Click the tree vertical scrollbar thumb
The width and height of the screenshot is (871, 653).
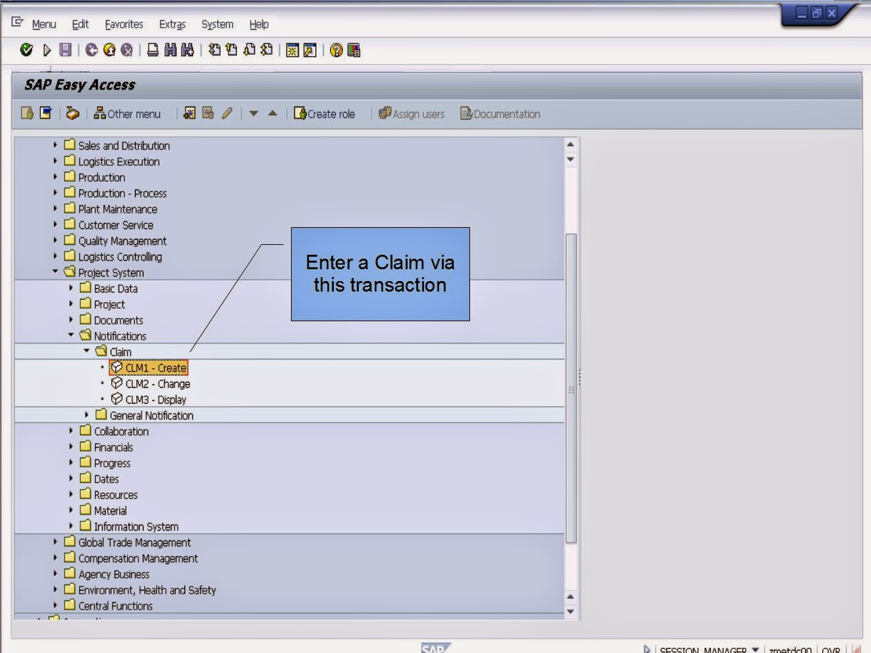[x=571, y=388]
